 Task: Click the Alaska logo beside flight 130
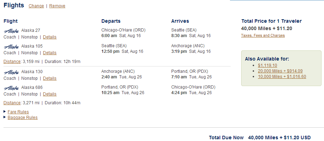pos(11,72)
